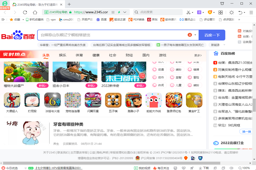Expand the hot search tags chevron after 新能源
The height and width of the screenshot is (170, 256).
tap(224, 45)
